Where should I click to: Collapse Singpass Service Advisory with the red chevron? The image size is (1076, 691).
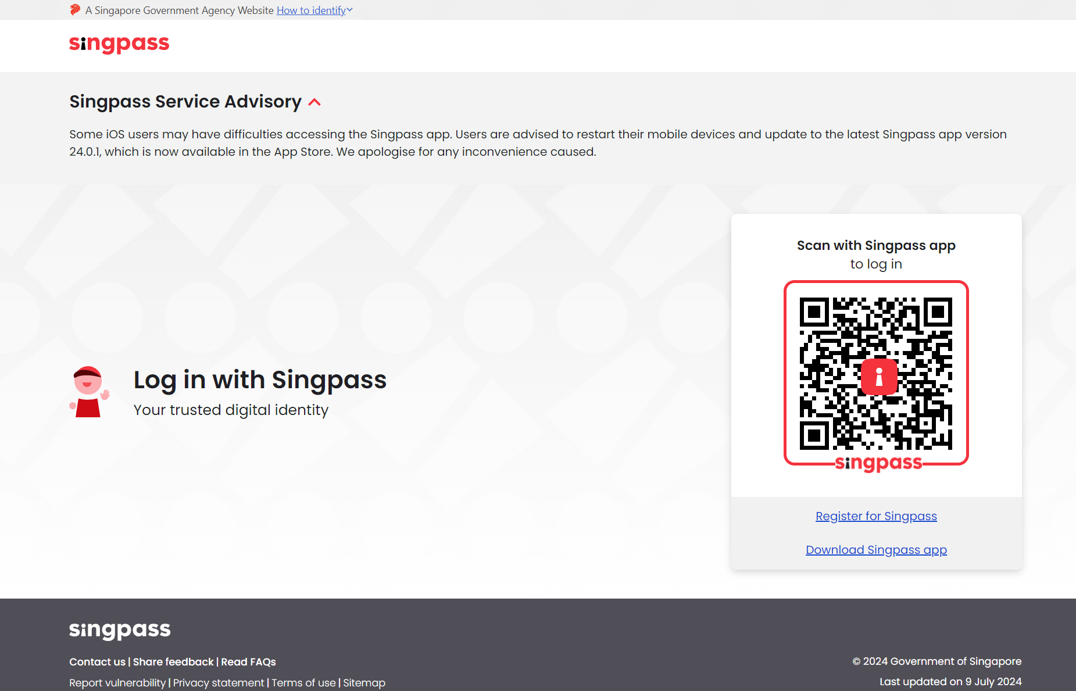pos(314,102)
